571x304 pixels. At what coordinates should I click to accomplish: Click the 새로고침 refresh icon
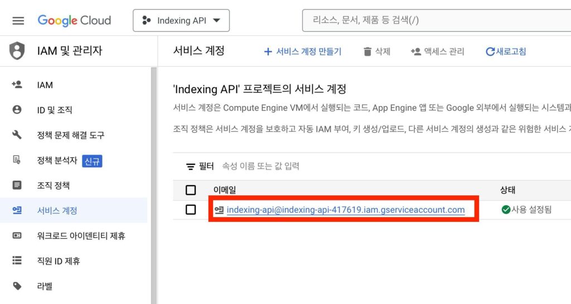490,52
